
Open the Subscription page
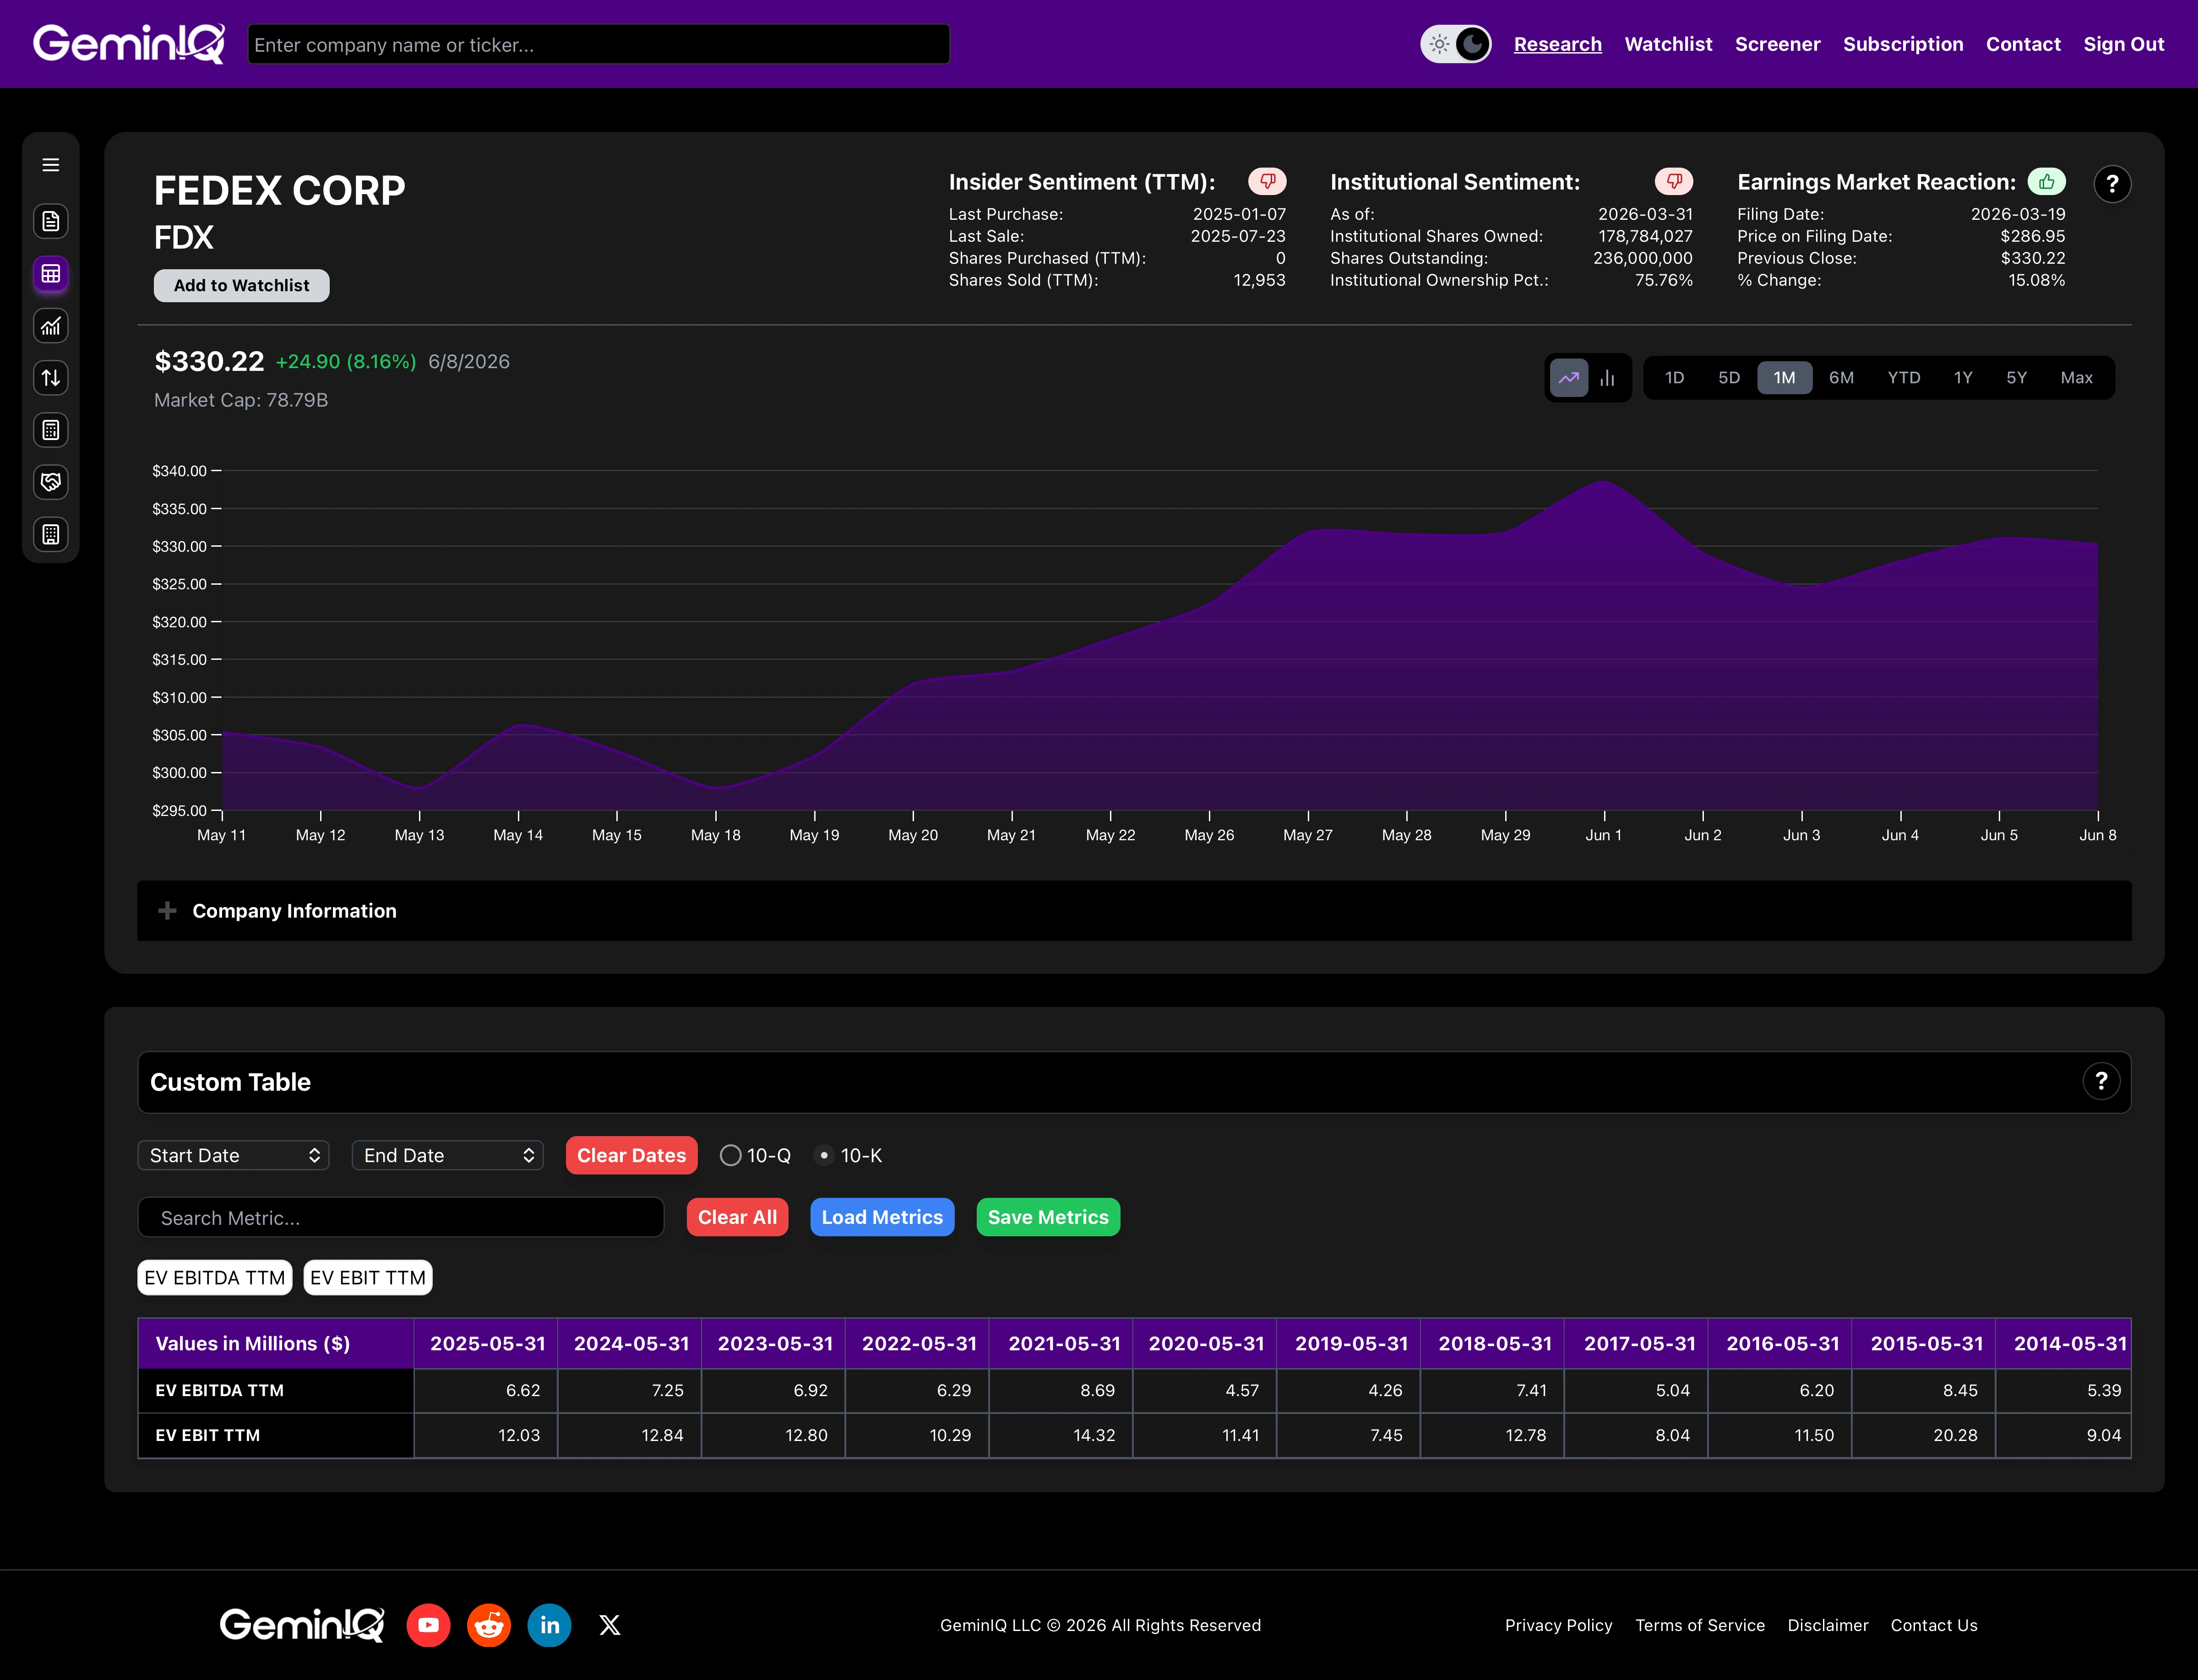tap(1903, 44)
